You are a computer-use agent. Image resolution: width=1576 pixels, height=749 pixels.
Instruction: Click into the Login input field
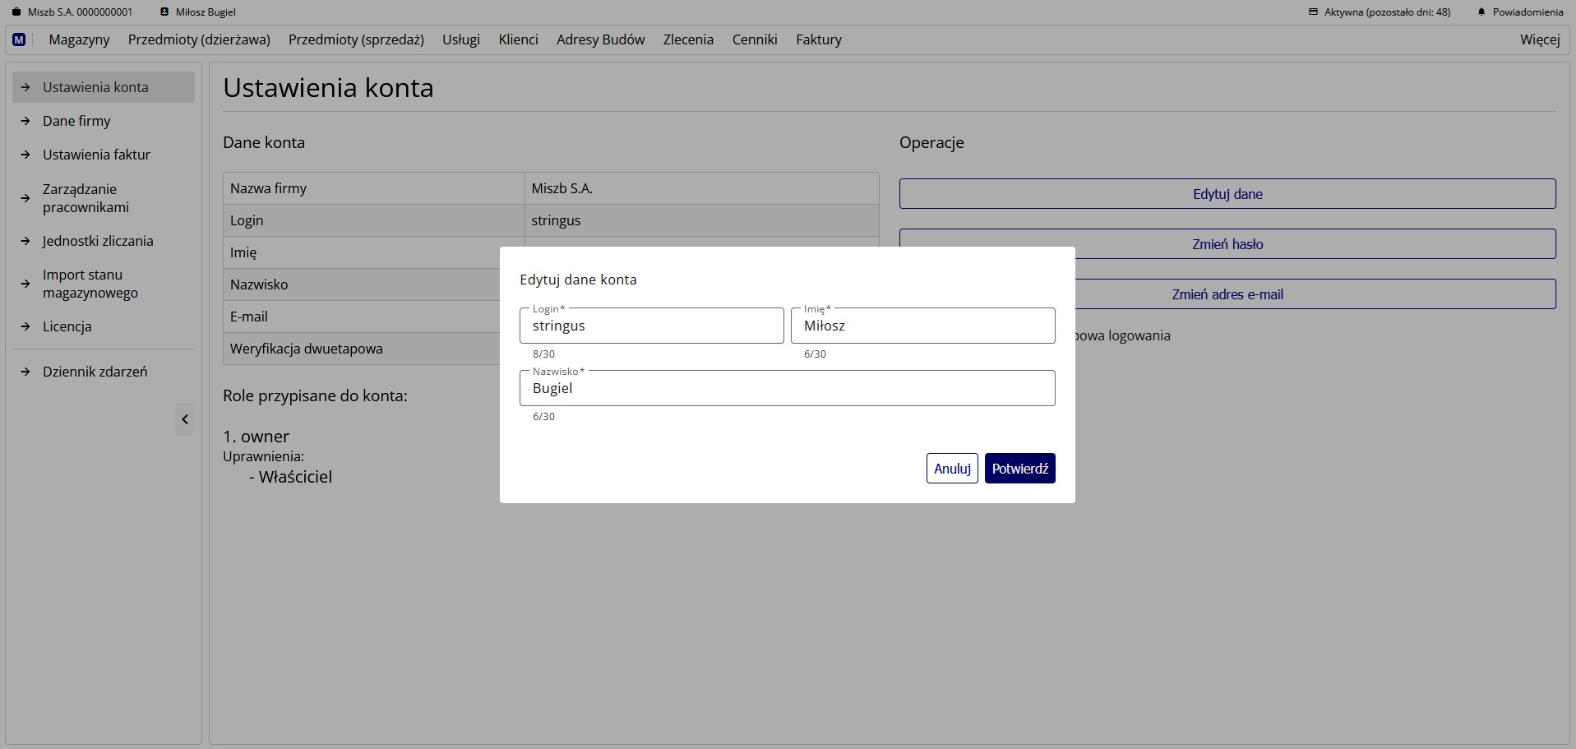(x=651, y=326)
